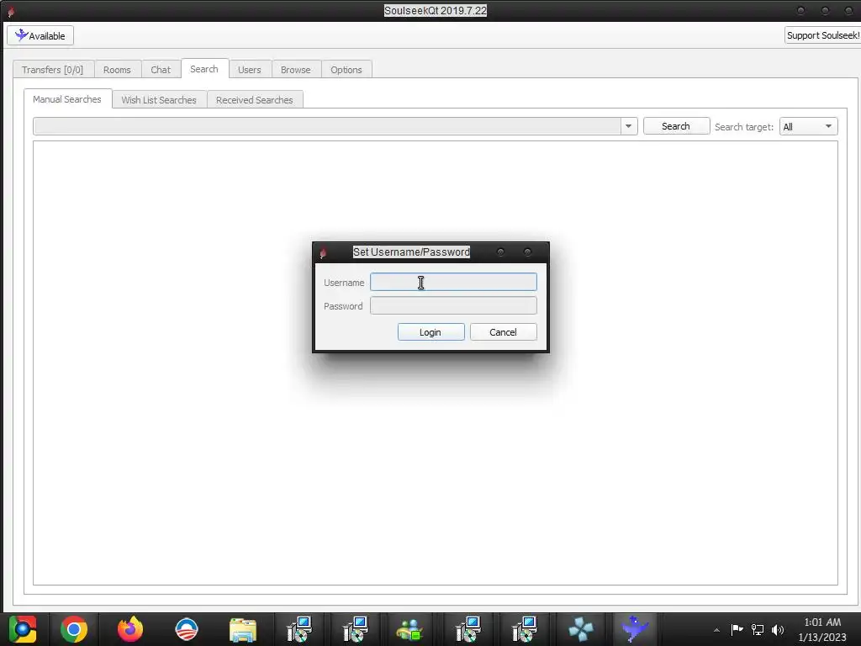
Task: Open the Action Center flag icon
Action: [737, 629]
